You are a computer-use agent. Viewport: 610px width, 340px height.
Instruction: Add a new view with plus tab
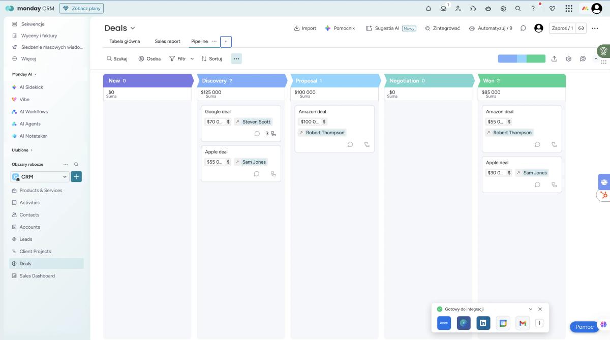pos(226,42)
